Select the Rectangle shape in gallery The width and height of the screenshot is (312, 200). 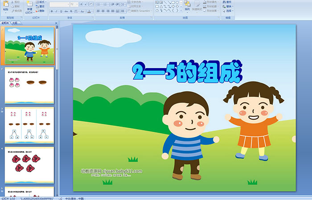click(173, 2)
